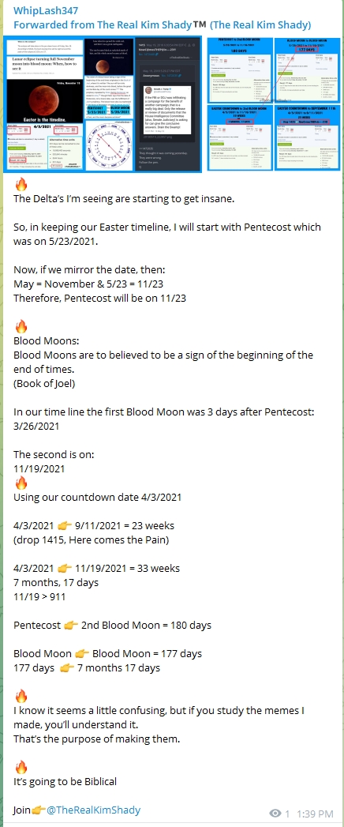Click the @TheRealKimShady channel mention
The height and width of the screenshot is (827, 344).
pos(94,810)
